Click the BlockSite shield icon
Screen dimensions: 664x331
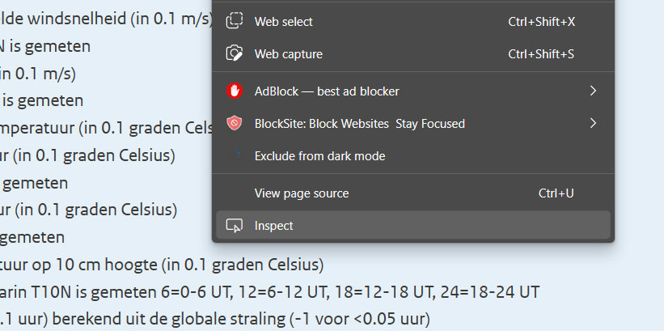[x=235, y=123]
